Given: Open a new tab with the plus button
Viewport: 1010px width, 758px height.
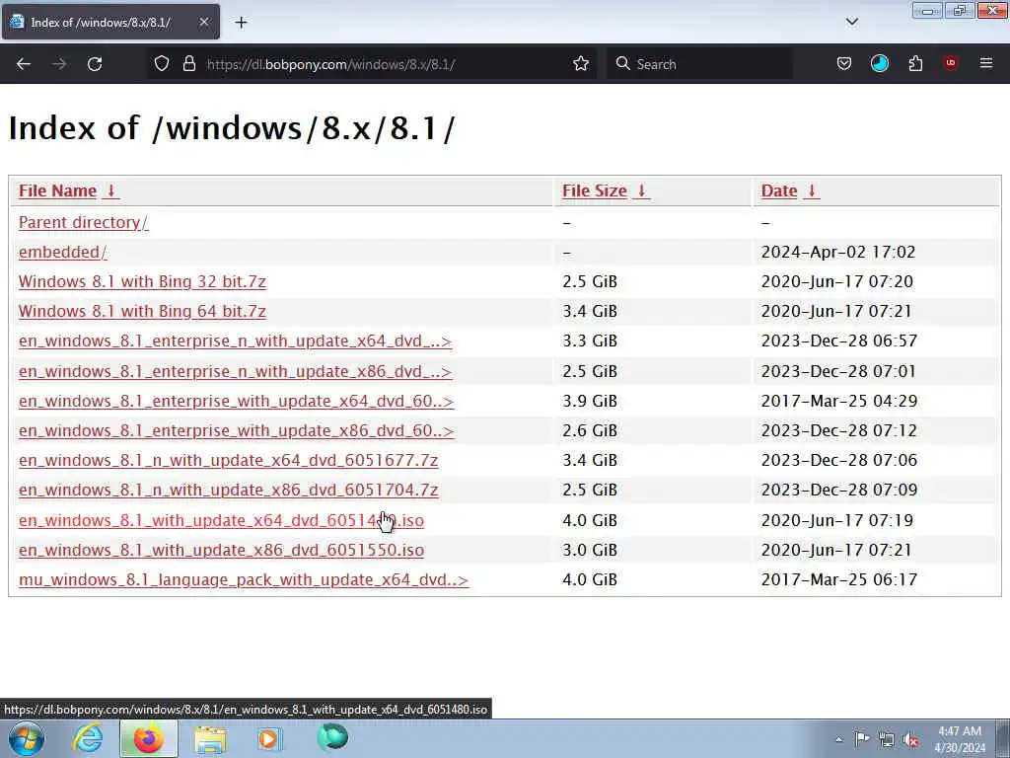Looking at the screenshot, I should (241, 23).
